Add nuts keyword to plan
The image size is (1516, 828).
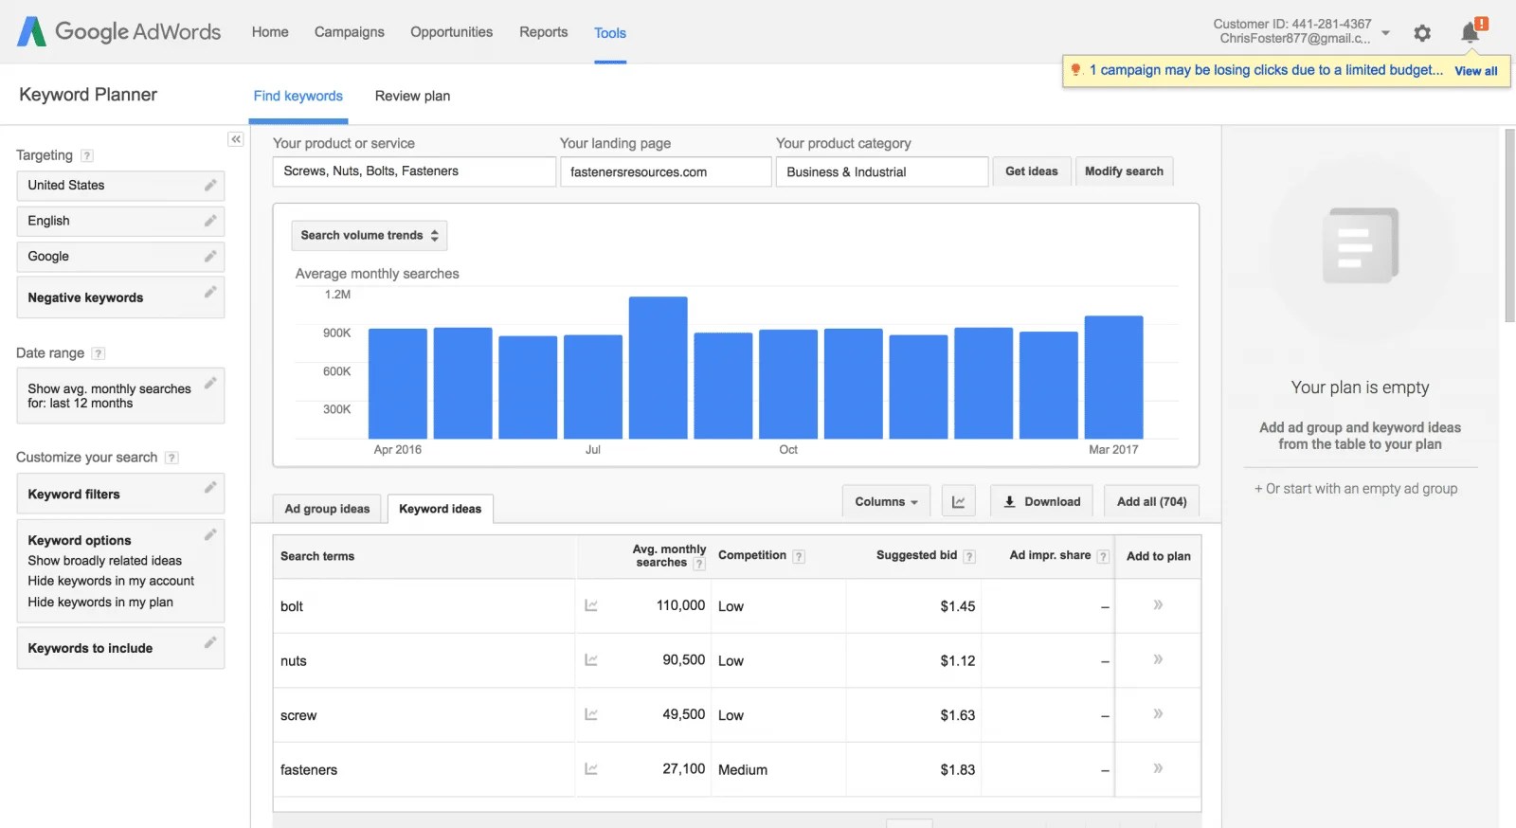click(x=1158, y=659)
